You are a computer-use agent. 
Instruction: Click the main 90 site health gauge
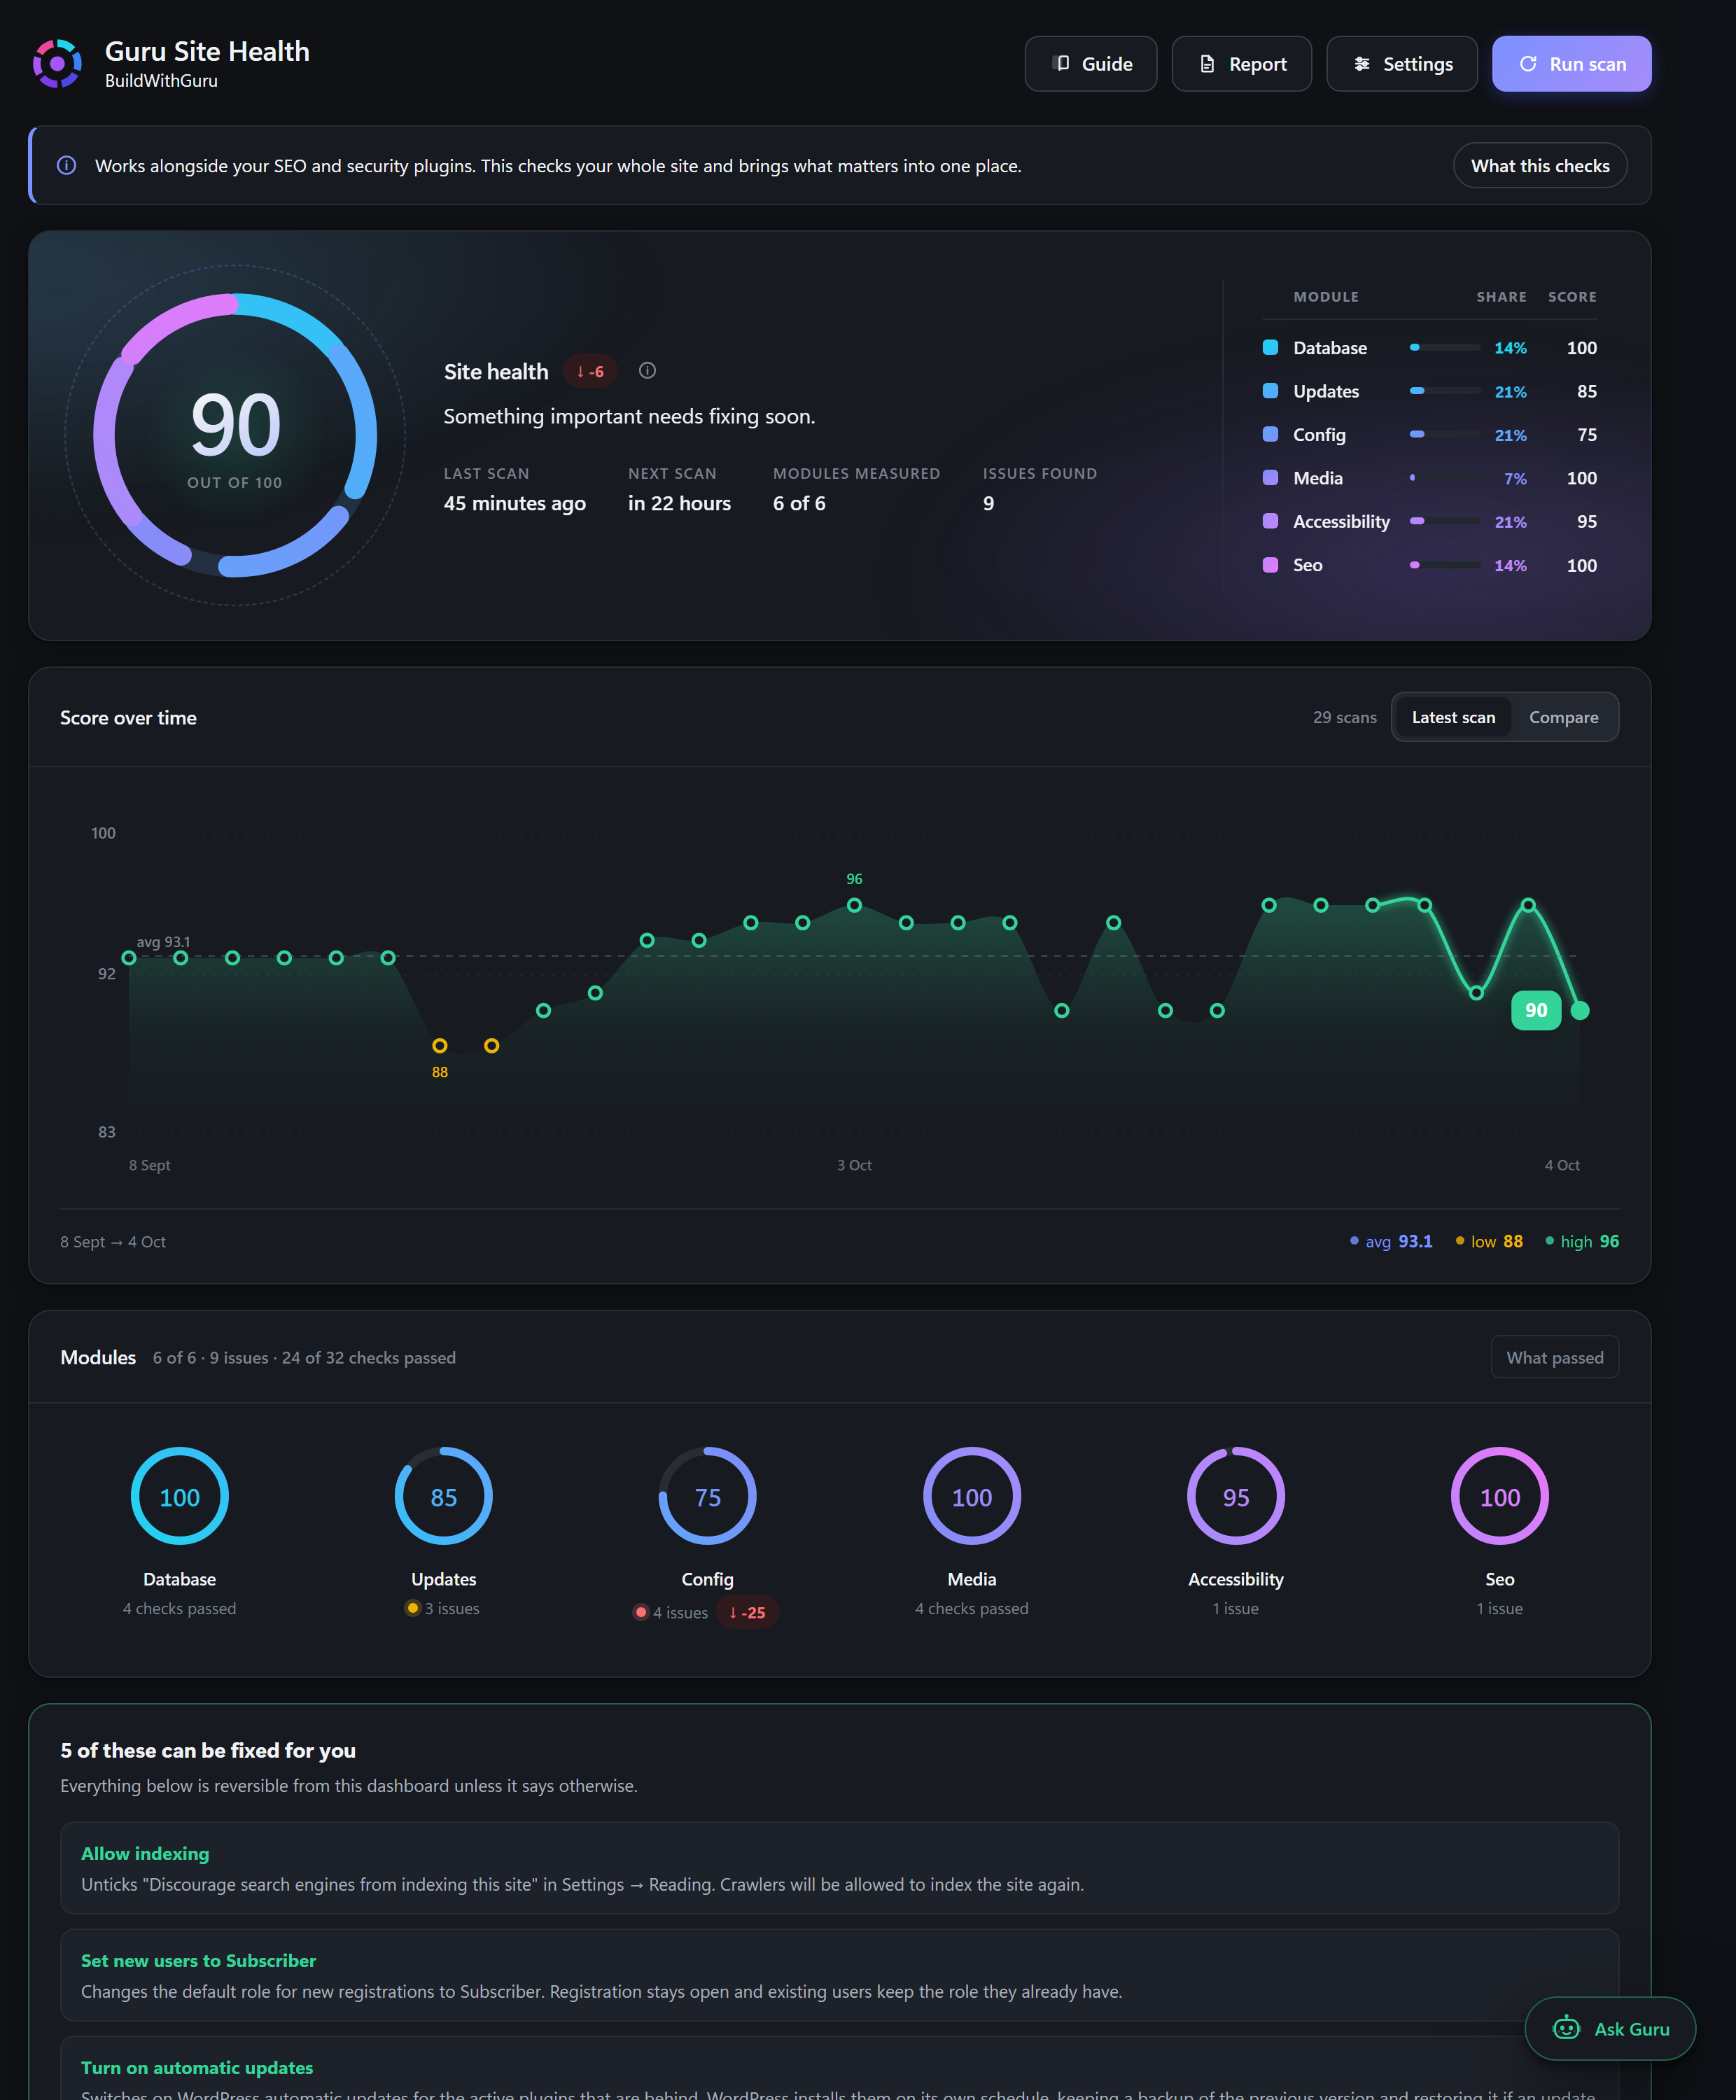coord(235,435)
